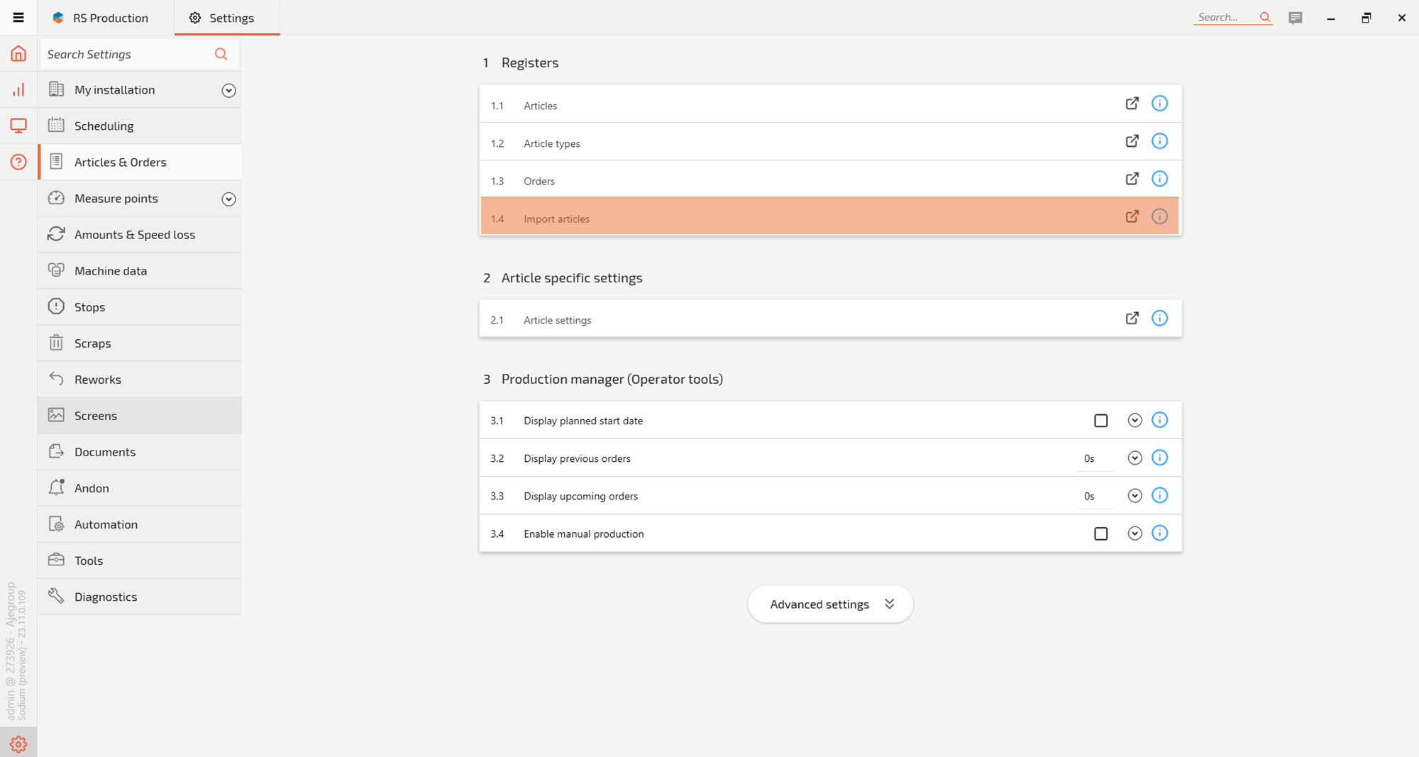Switch to the RS Production tab
This screenshot has height=757, width=1419.
click(101, 18)
